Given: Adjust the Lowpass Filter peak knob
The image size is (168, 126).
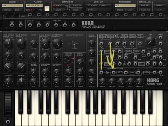Looking at the screenshot, I should coord(57,57).
